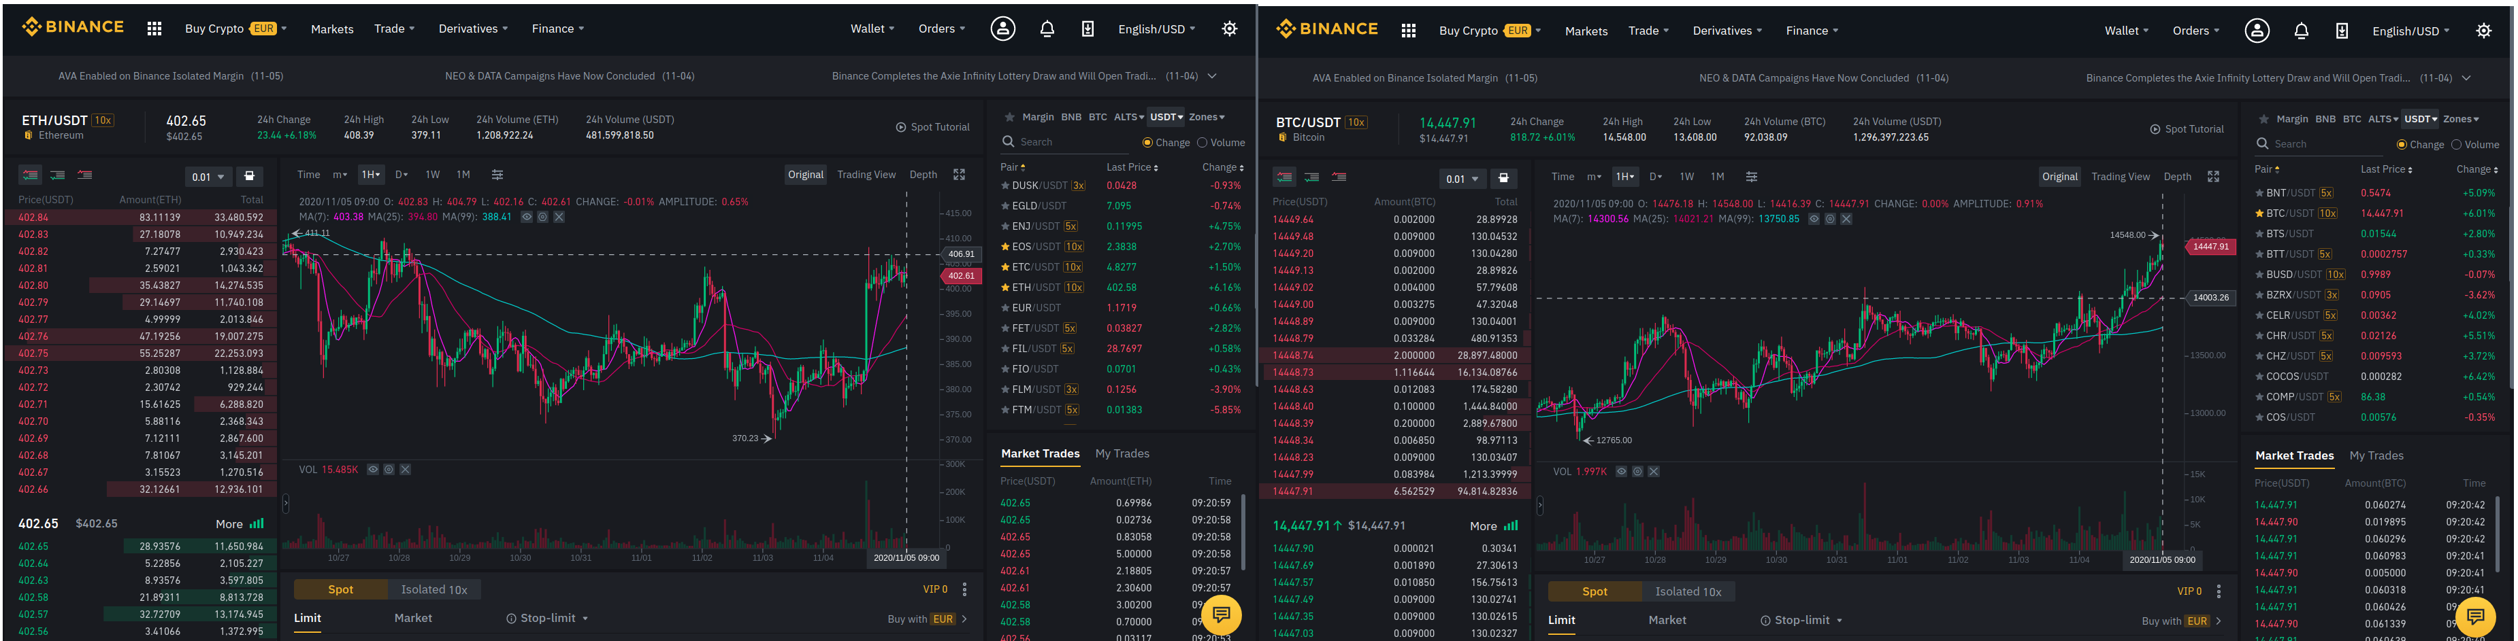Show buy orders only in ETH/USDT window

[58, 175]
